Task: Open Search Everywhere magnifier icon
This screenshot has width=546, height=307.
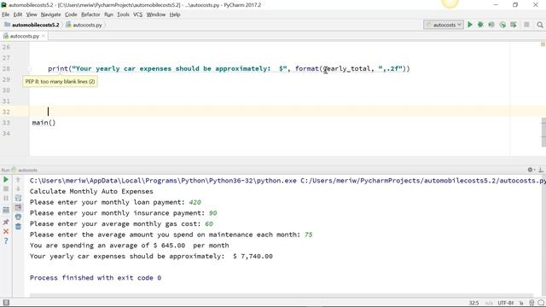Action: tap(540, 25)
